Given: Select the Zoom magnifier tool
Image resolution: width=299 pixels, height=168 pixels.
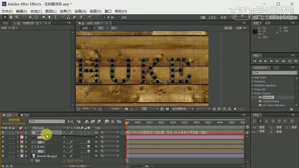Looking at the screenshot, I should 17,17.
